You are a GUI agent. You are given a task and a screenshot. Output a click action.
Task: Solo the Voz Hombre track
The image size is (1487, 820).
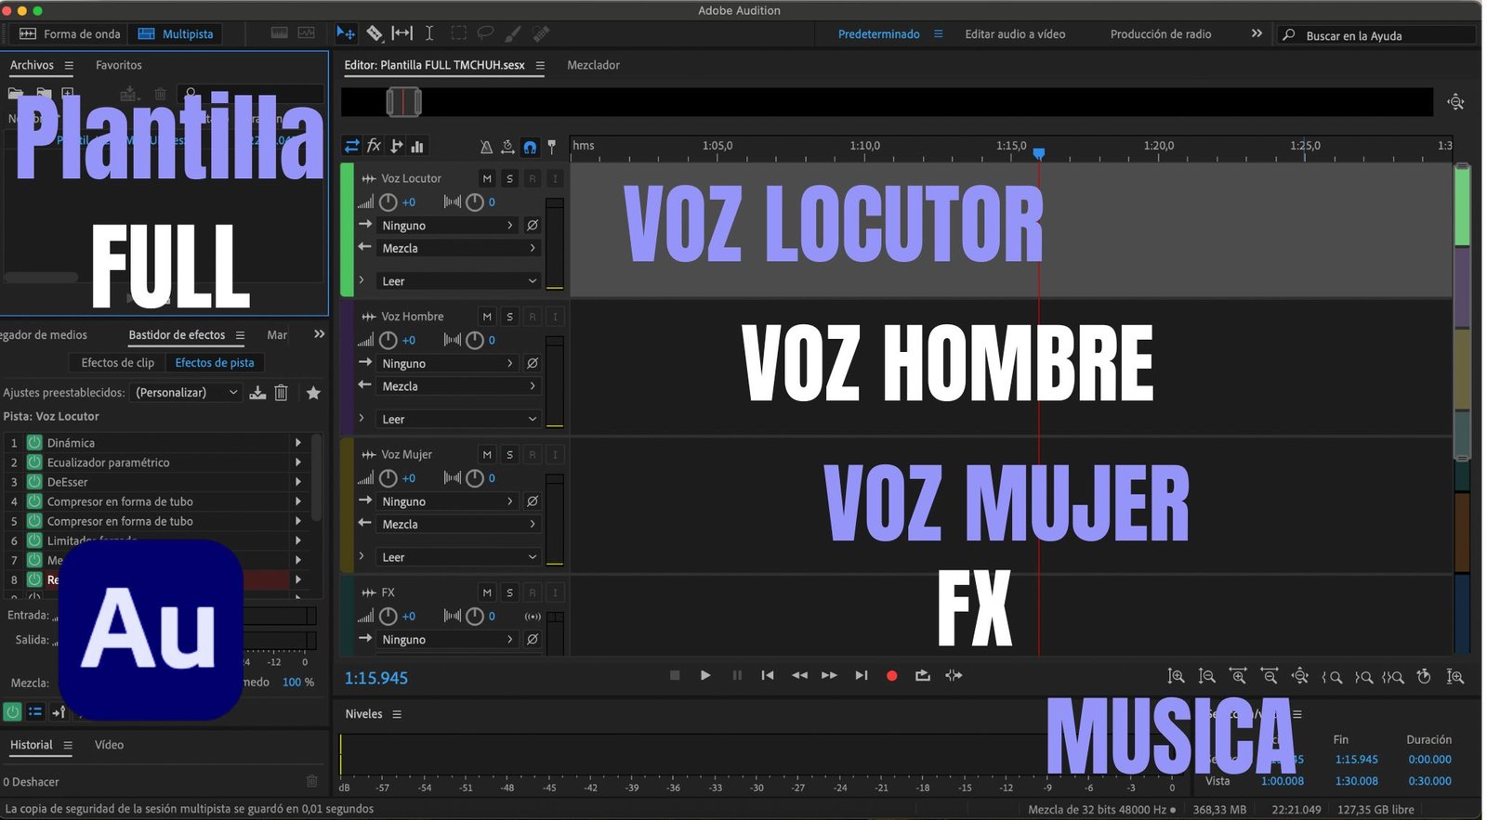(509, 317)
